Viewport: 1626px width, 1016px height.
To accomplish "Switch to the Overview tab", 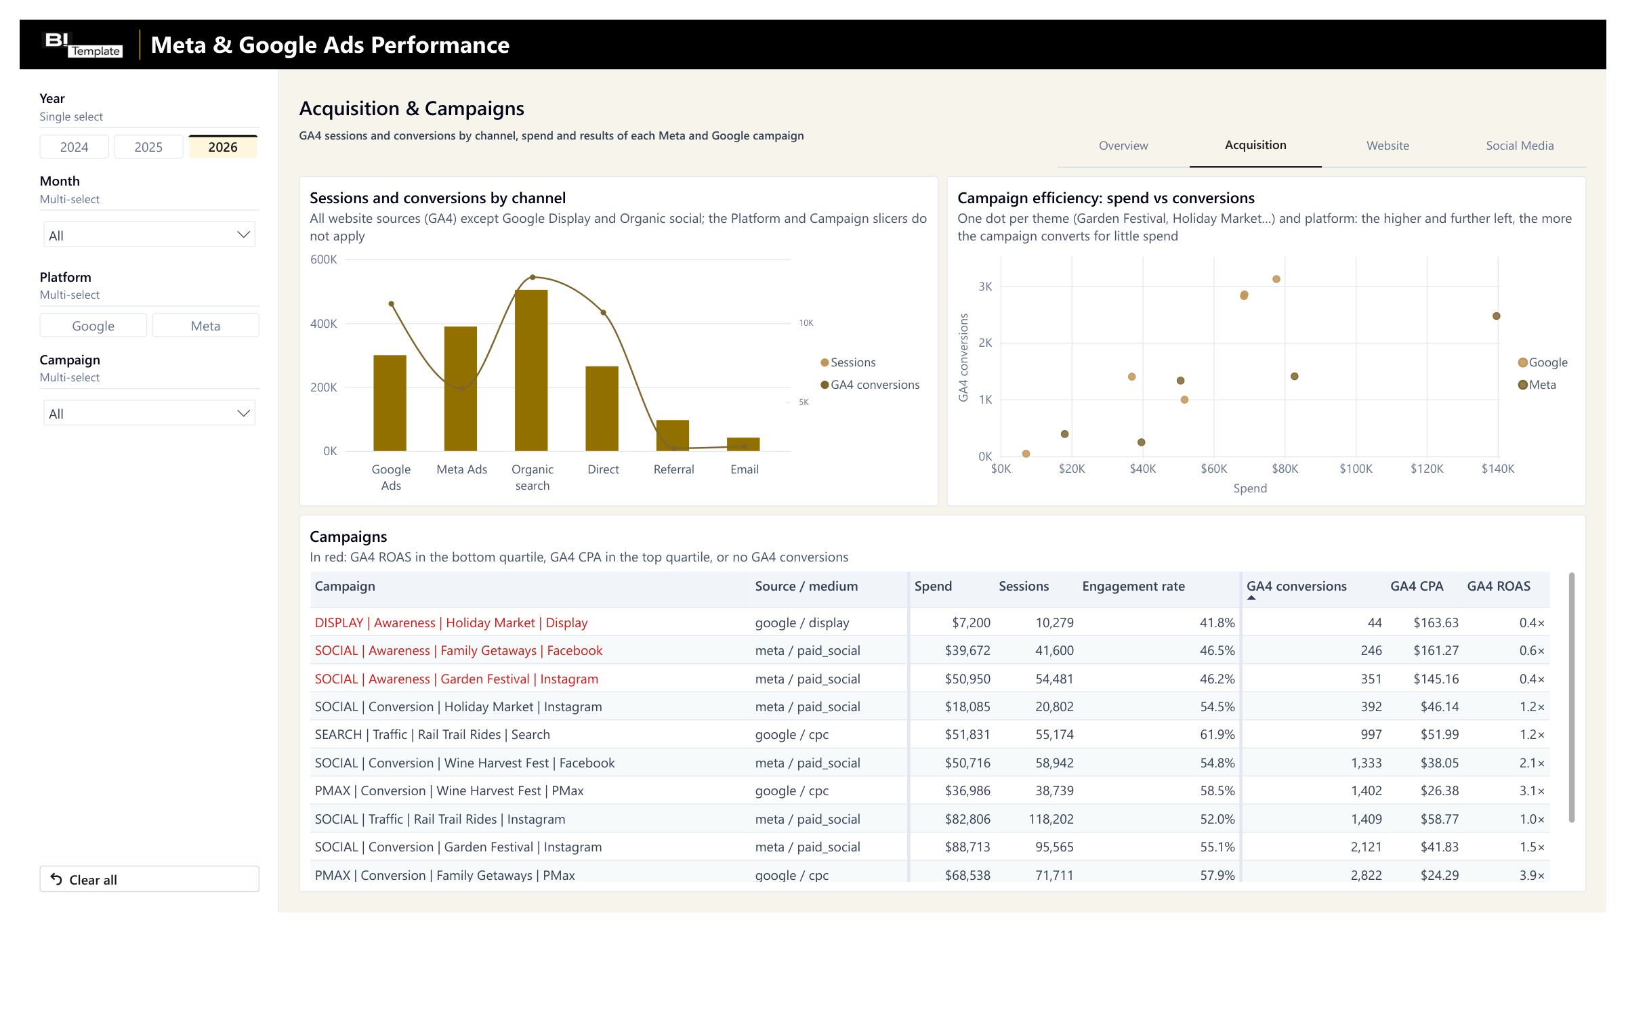I will point(1123,146).
